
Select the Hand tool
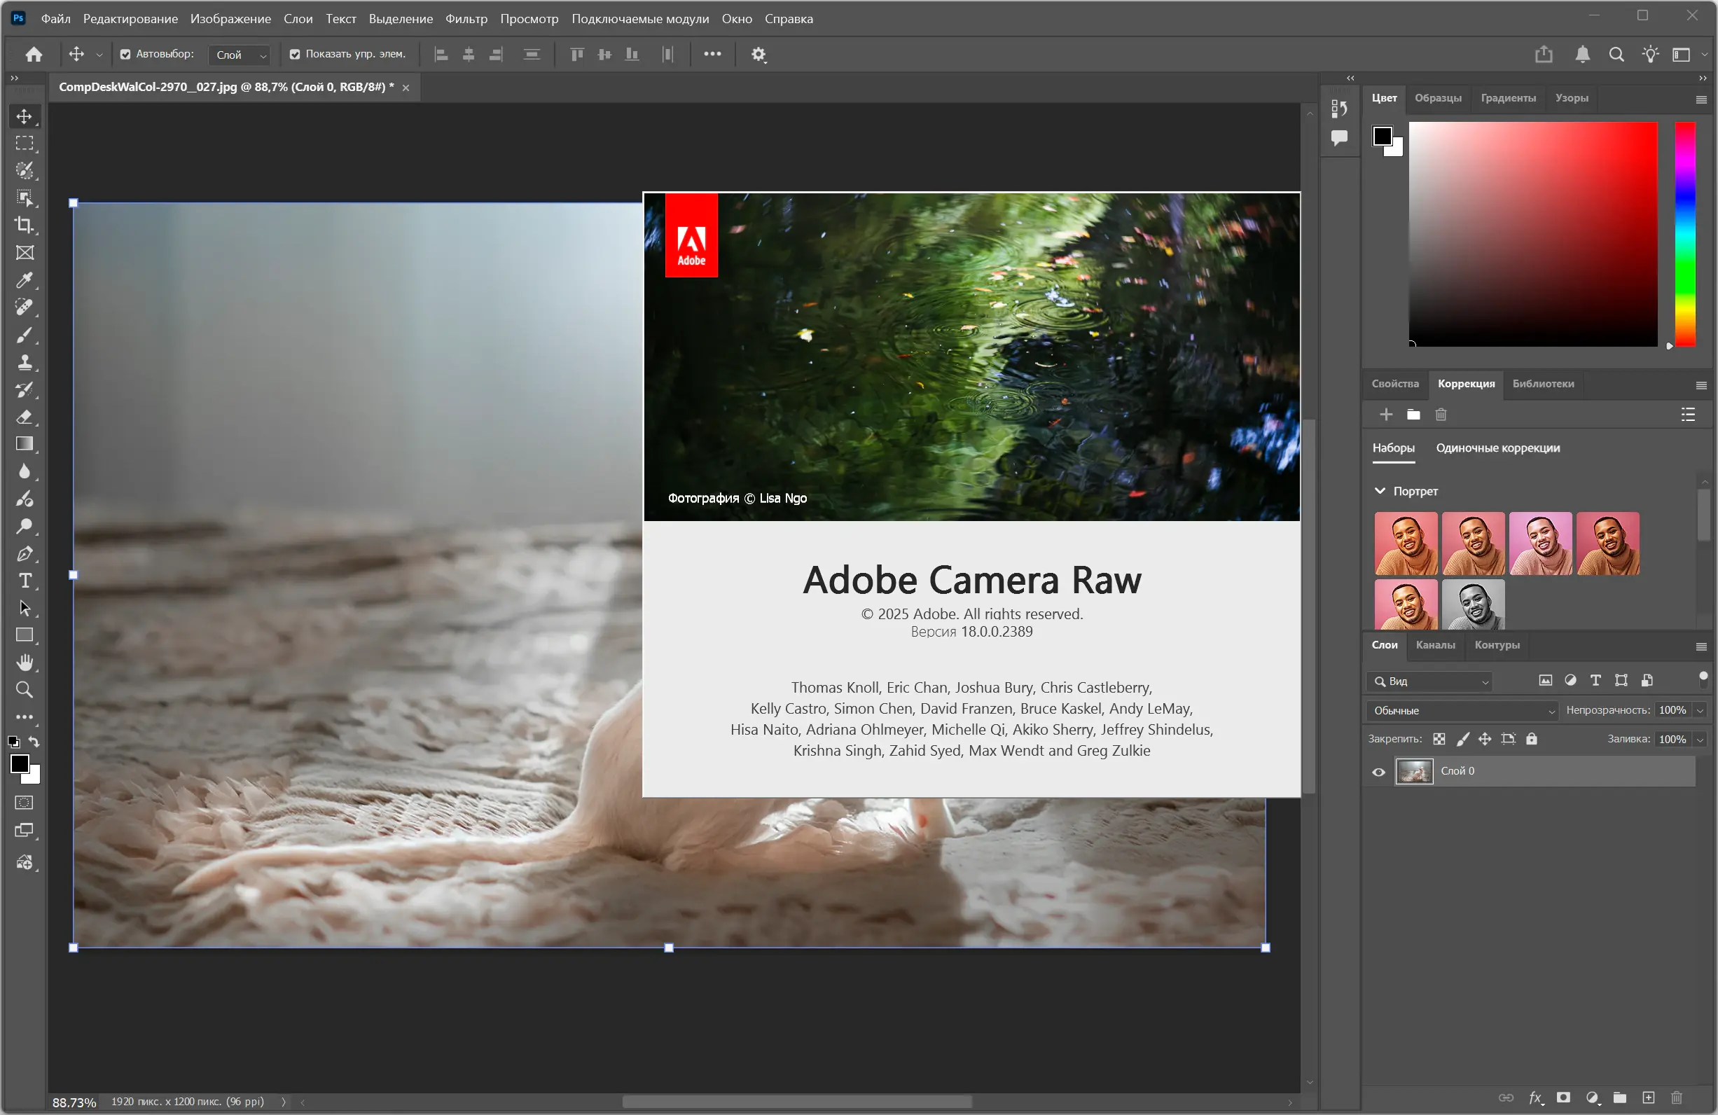tap(25, 663)
